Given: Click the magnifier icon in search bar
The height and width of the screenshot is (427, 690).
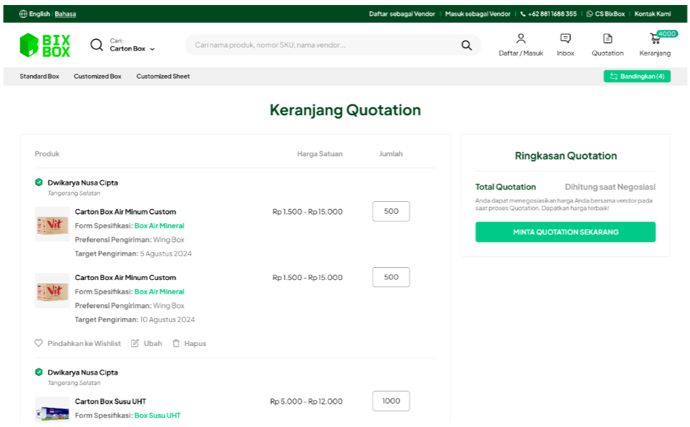Looking at the screenshot, I should coord(466,45).
